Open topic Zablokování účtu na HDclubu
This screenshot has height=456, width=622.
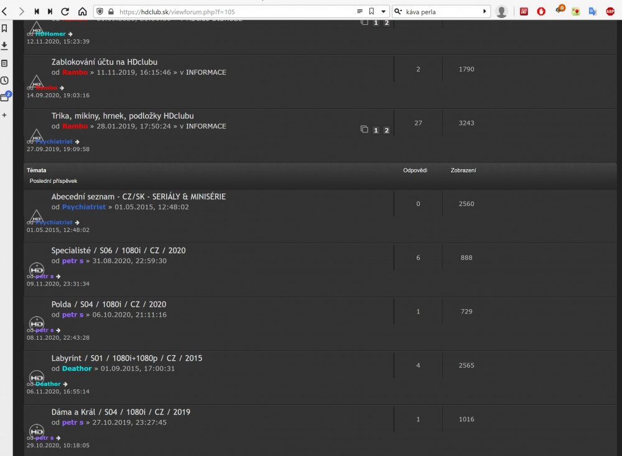[x=104, y=62]
